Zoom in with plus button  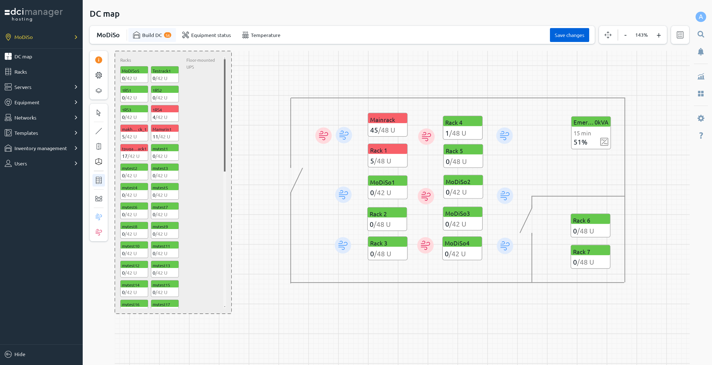click(x=659, y=35)
